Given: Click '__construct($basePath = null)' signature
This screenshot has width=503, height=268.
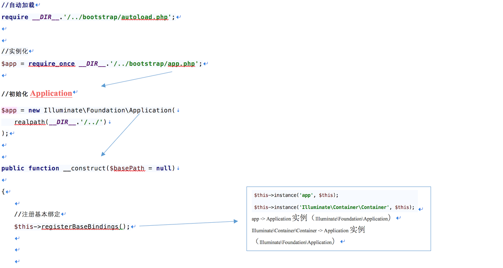Looking at the screenshot, I should (119, 168).
